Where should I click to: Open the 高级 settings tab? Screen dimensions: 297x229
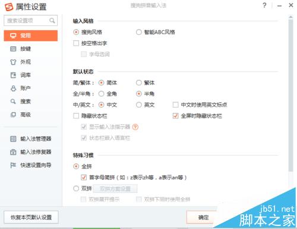pos(31,115)
